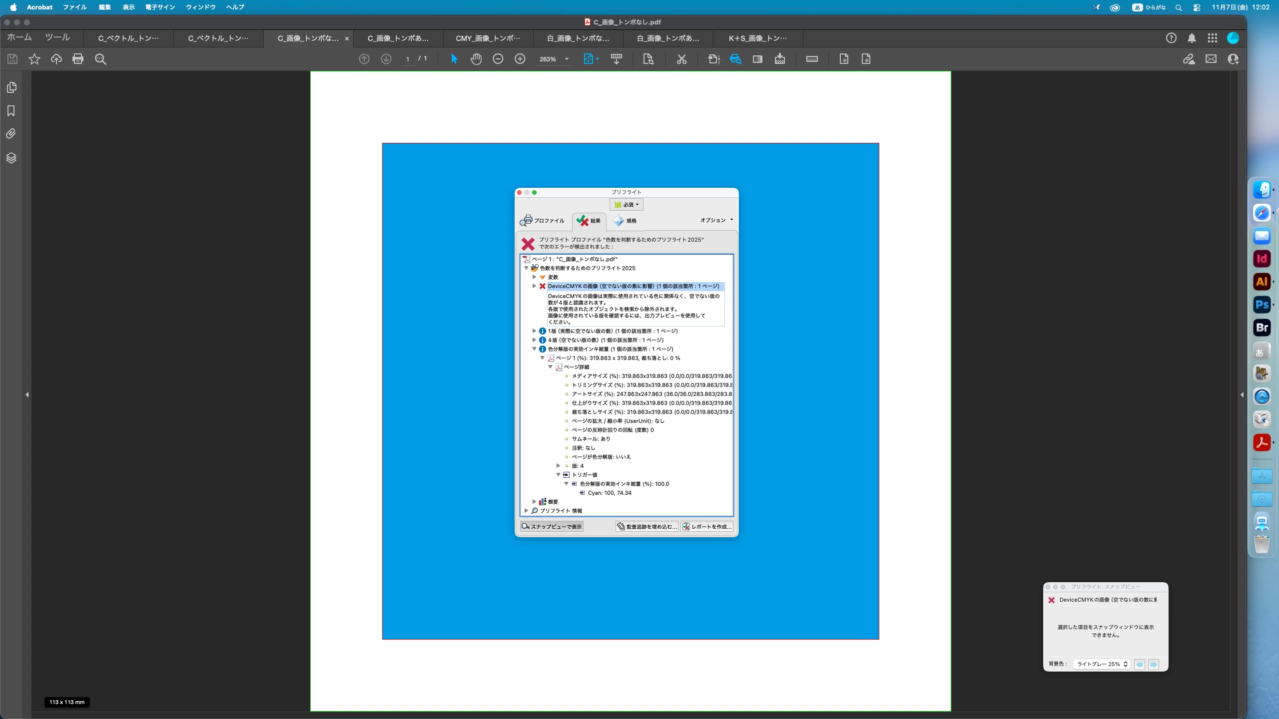Select the Hand pan tool
Screen dimensions: 1279x719
476,59
